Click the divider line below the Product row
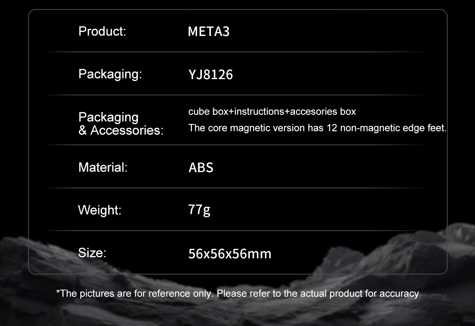475x326 pixels. pos(237,52)
